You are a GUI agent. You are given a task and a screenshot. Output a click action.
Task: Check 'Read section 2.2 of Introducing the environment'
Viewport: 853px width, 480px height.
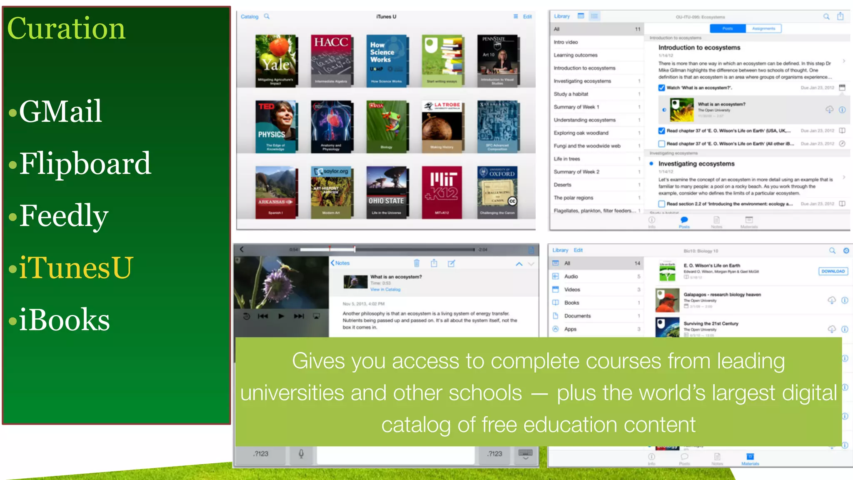pyautogui.click(x=661, y=204)
